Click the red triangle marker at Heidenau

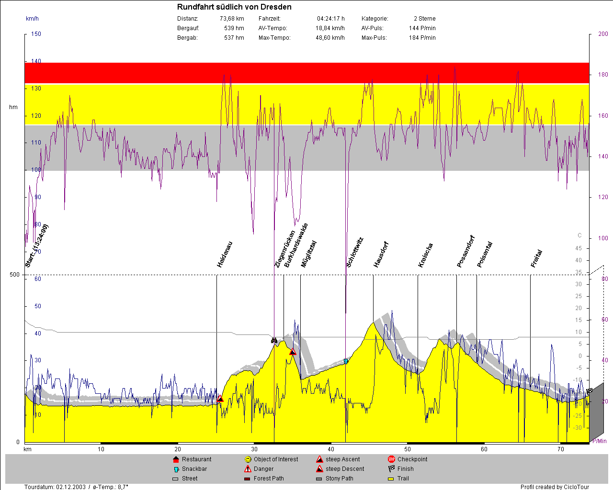(x=220, y=399)
